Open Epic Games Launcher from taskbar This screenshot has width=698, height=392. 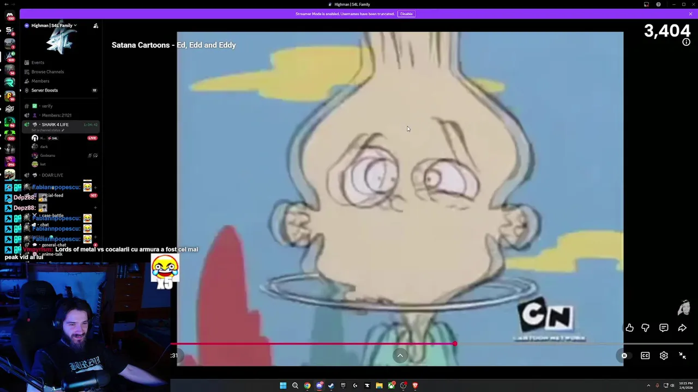tap(343, 385)
